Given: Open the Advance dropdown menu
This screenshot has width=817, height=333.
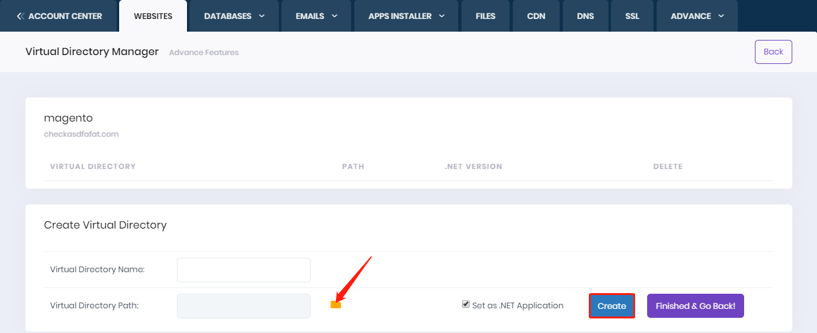Looking at the screenshot, I should 697,16.
